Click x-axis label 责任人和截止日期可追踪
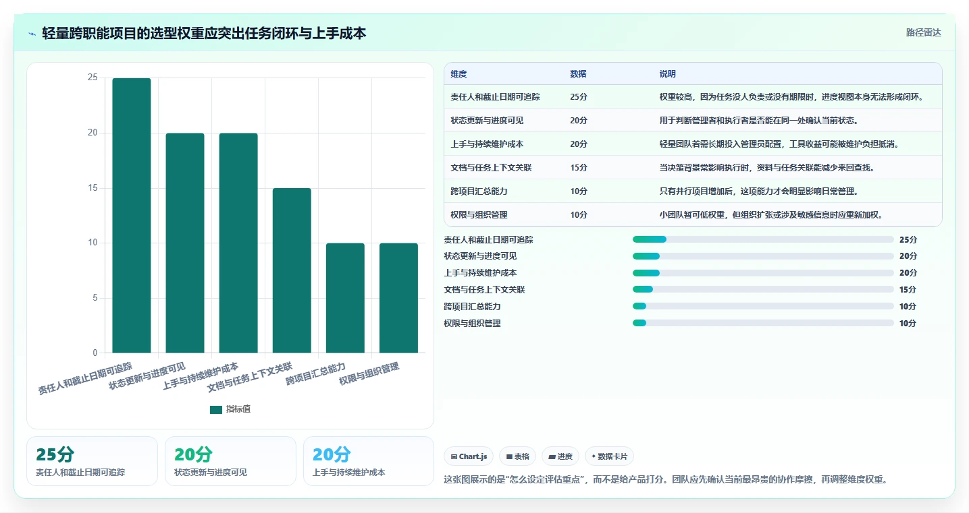 tap(86, 379)
